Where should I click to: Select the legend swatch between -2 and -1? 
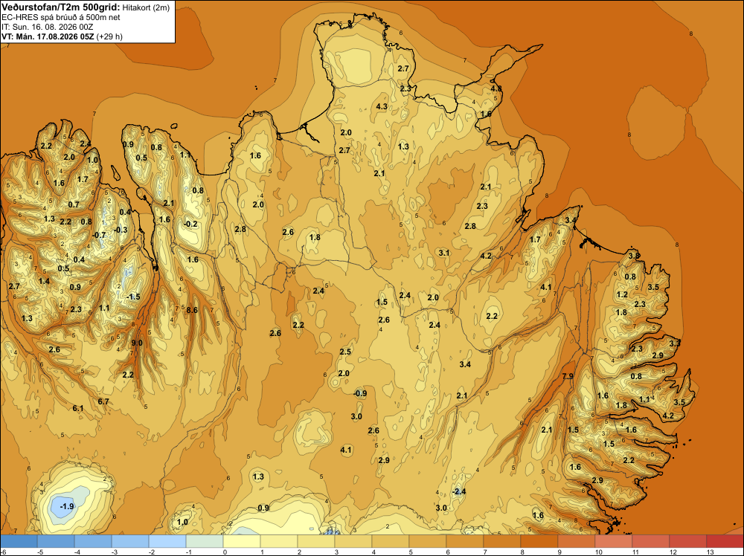(x=167, y=541)
